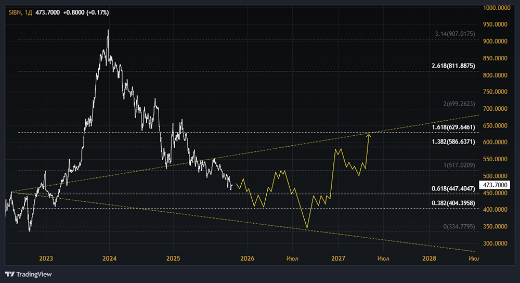Click the Fibonacci label 0(334.7795)
This screenshot has width=520, height=283.
pos(459,227)
